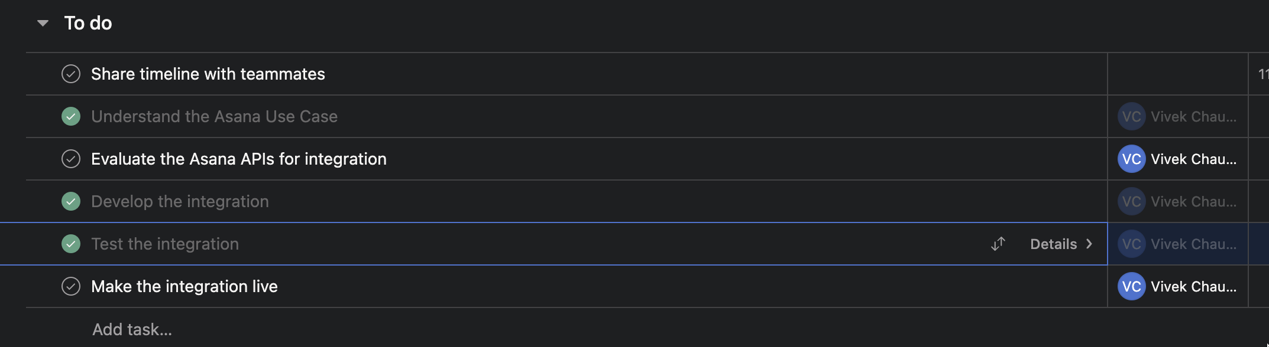The width and height of the screenshot is (1269, 347).
Task: Click VC avatar on Make the integration live row
Action: pos(1131,286)
